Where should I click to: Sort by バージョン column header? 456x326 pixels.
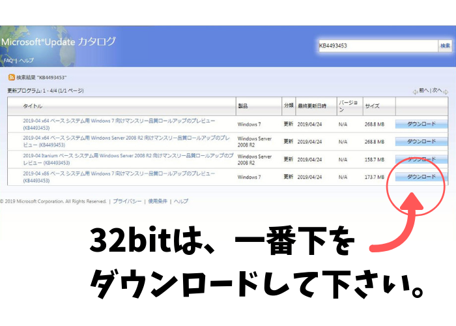(x=348, y=106)
